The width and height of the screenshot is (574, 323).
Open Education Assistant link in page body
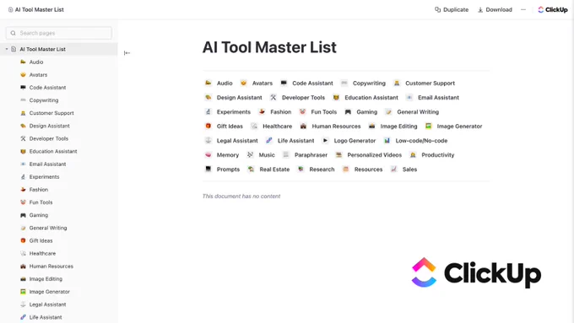[371, 97]
